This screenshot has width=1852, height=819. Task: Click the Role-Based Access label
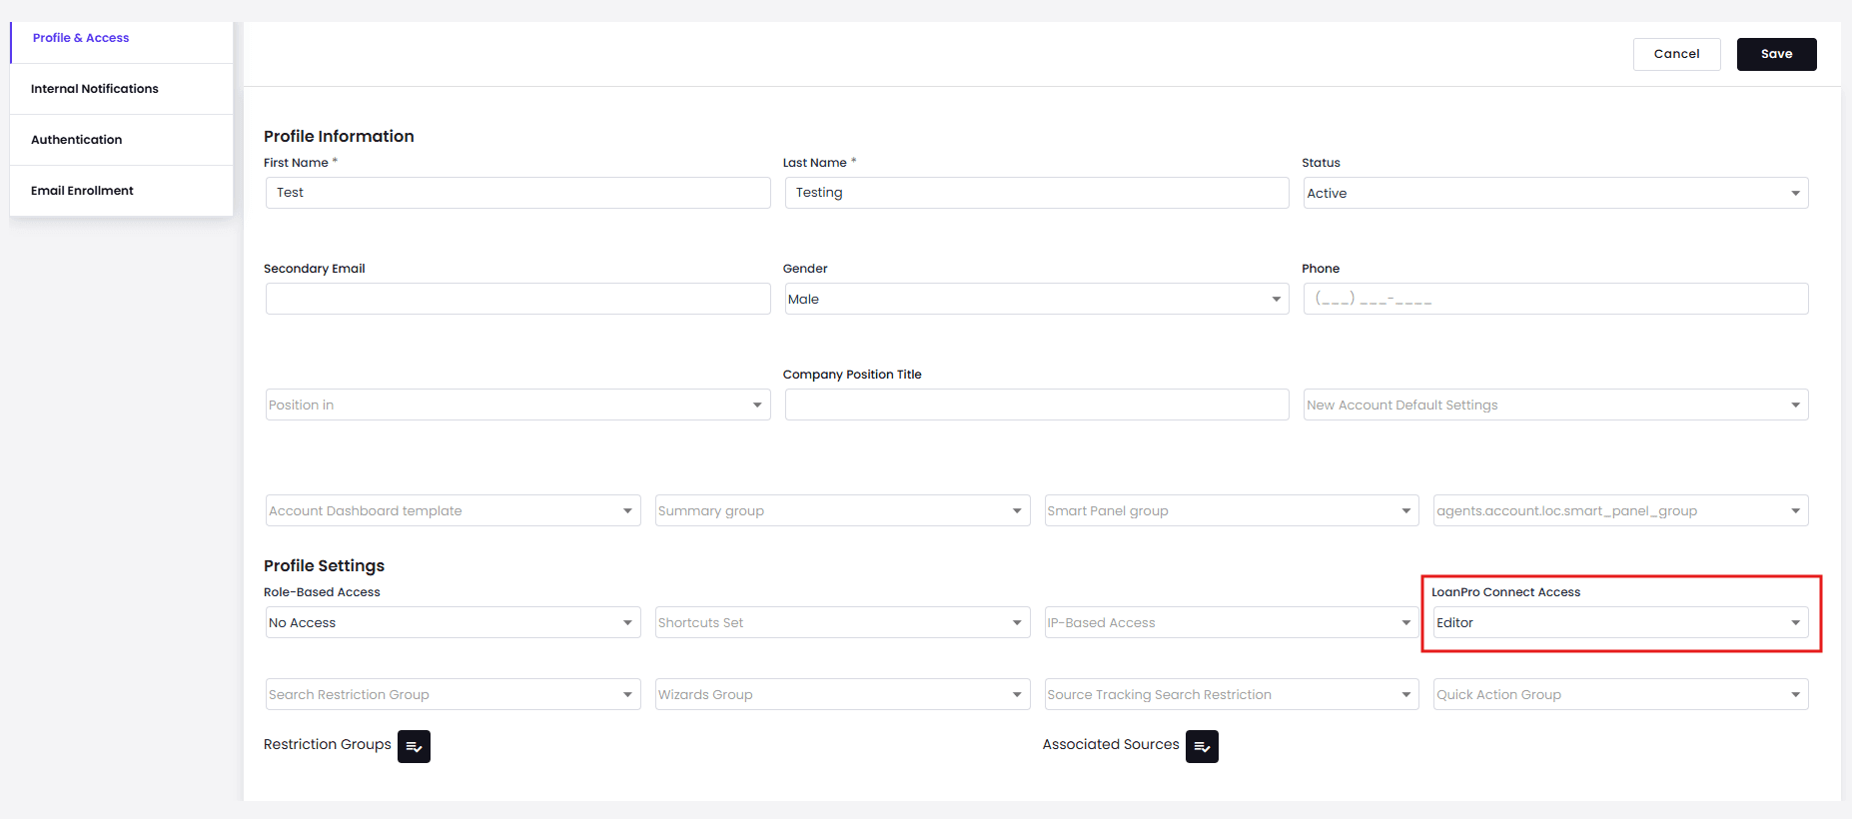pos(322,592)
